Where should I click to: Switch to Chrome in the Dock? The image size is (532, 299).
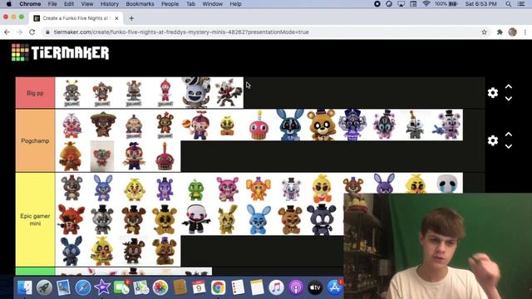click(218, 287)
